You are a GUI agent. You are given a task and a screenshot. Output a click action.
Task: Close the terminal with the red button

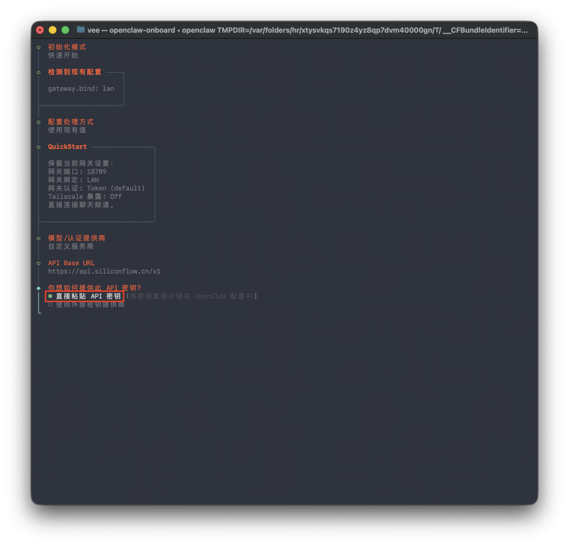40,30
